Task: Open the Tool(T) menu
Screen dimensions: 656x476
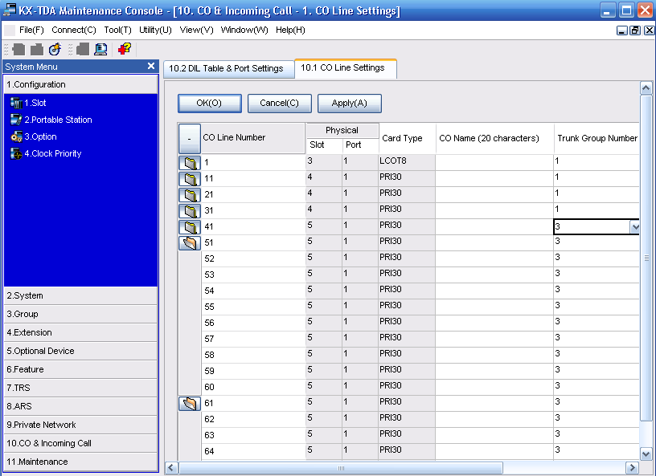Action: click(117, 30)
